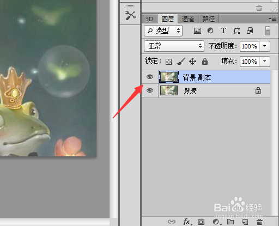Toggle the layer filtering switch
The width and height of the screenshot is (279, 226).
pyautogui.click(x=268, y=30)
